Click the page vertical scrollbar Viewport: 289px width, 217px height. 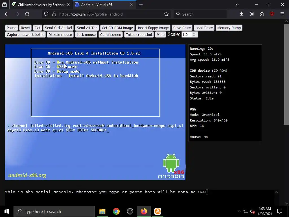286,74
